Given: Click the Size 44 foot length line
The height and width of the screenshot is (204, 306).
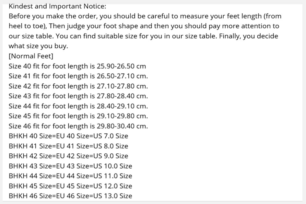Looking at the screenshot, I should 78,106.
